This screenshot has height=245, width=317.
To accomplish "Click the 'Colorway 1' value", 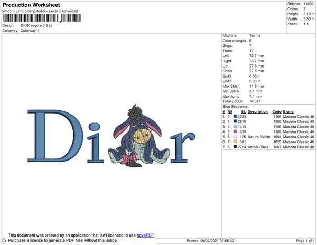I will [x=30, y=31].
